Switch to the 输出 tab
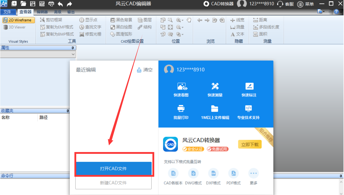The height and width of the screenshot is (195, 344). 71,12
